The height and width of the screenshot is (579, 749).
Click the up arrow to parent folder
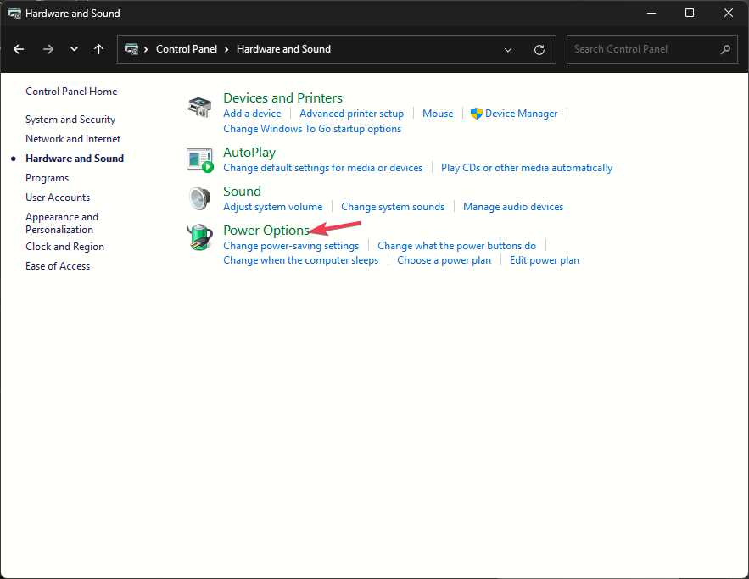coord(98,49)
